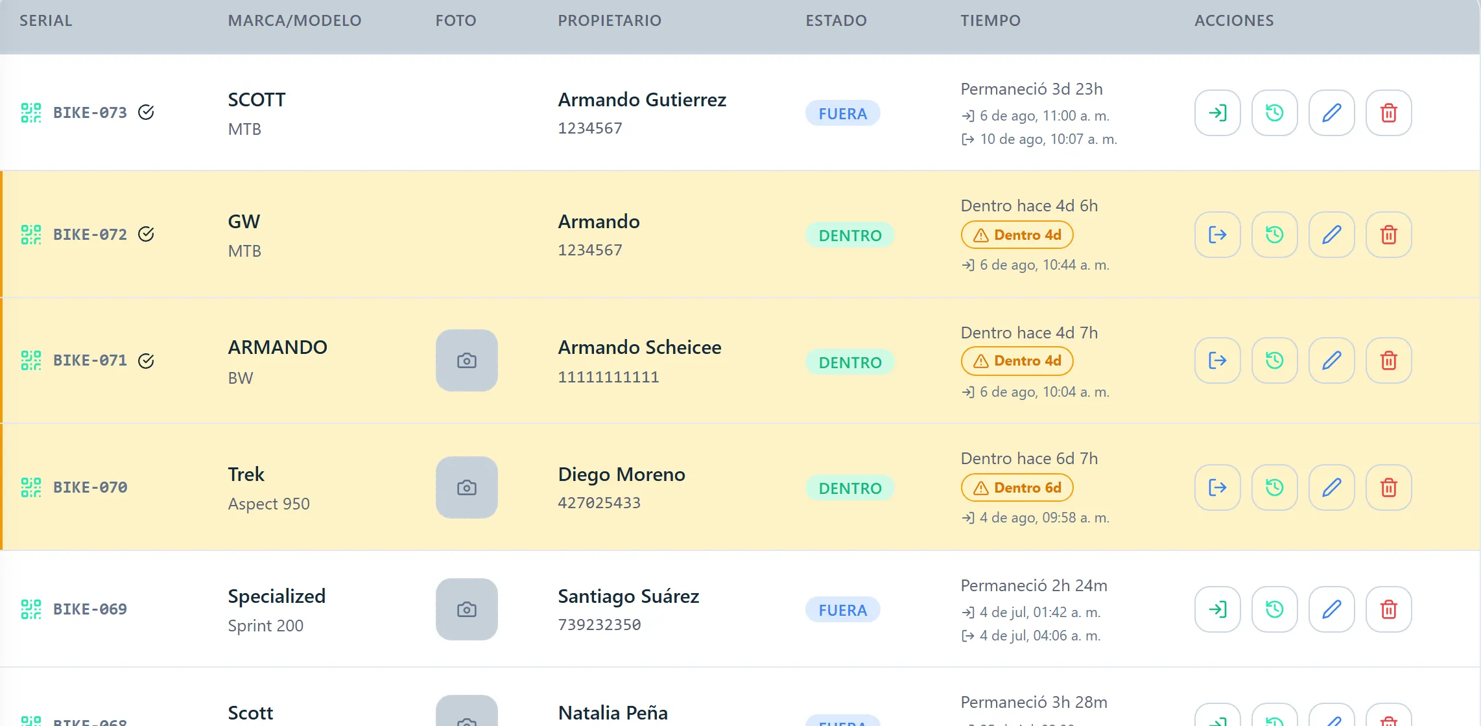The width and height of the screenshot is (1481, 726).
Task: Edit Armando Scheicee's bike entry
Action: click(1331, 360)
